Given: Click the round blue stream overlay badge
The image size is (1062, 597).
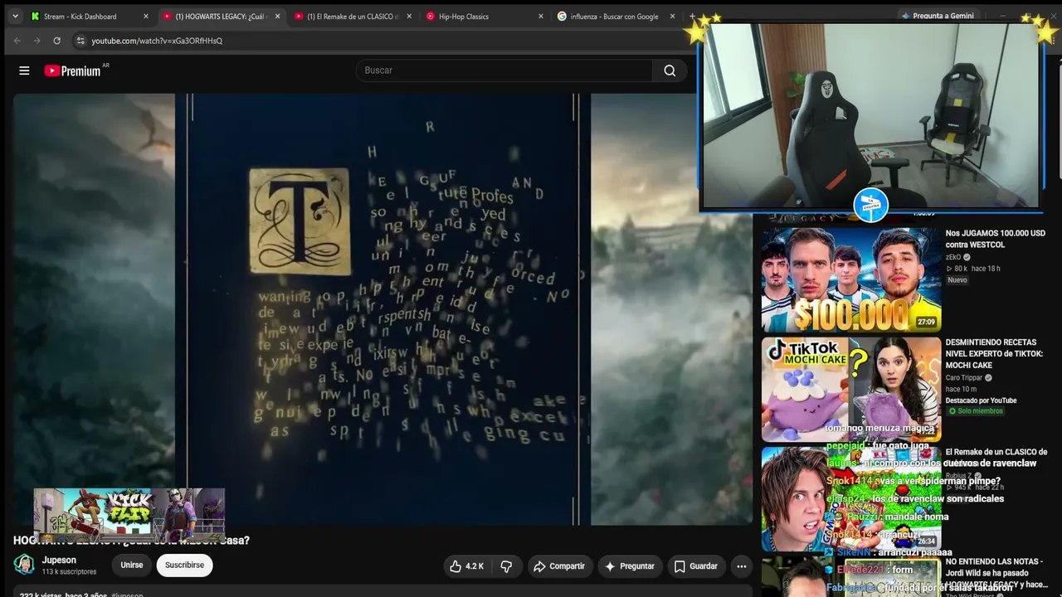Looking at the screenshot, I should click(871, 205).
